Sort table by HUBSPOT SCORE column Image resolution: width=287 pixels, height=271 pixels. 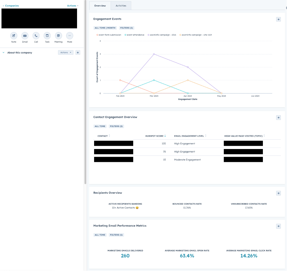pyautogui.click(x=156, y=136)
